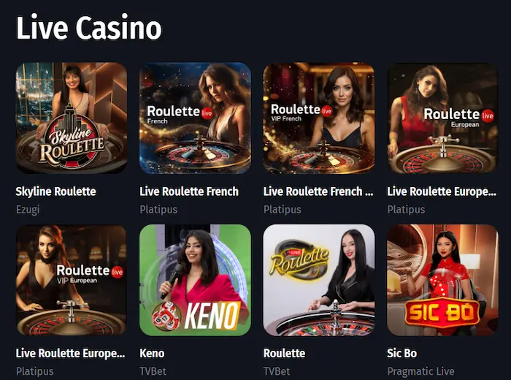Open the Sic Bo game thumbnail

click(443, 280)
